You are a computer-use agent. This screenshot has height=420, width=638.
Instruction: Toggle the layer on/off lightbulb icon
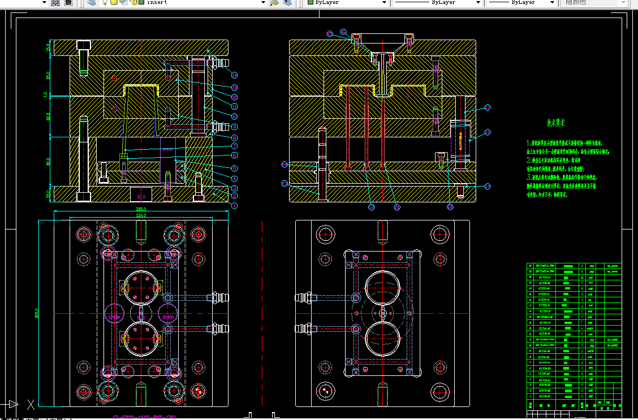105,2
